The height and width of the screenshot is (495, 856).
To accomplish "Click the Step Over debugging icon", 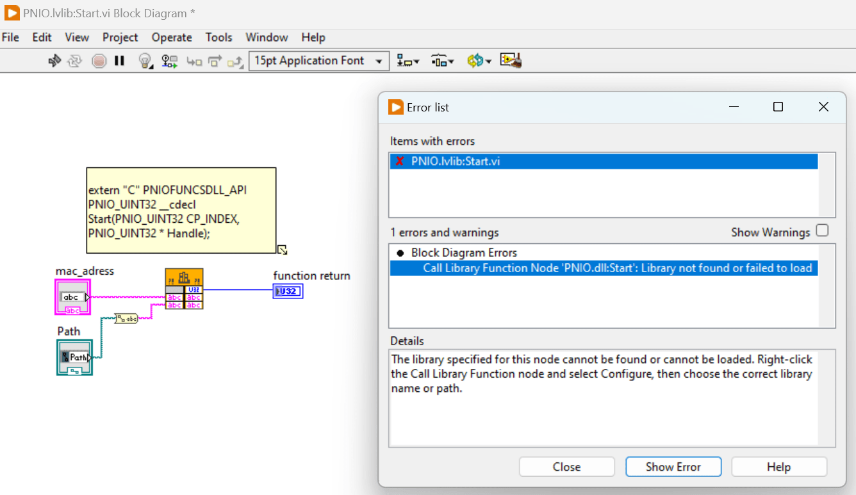I will pos(216,60).
